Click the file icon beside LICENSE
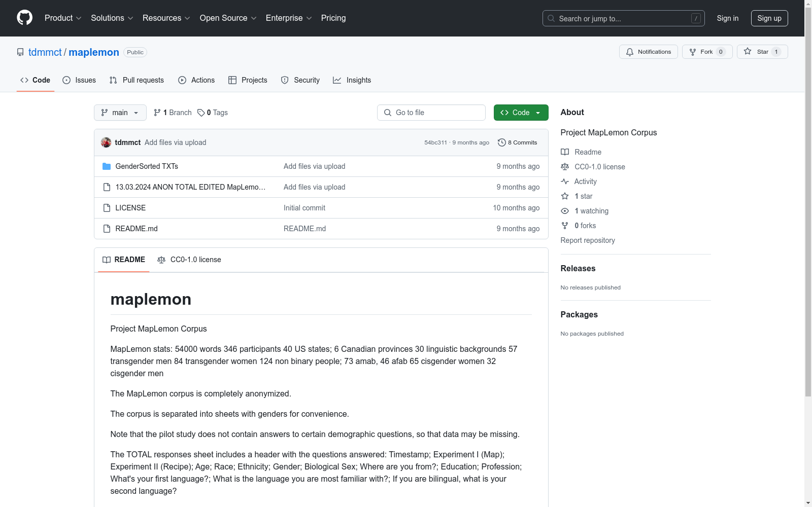 [x=107, y=208]
